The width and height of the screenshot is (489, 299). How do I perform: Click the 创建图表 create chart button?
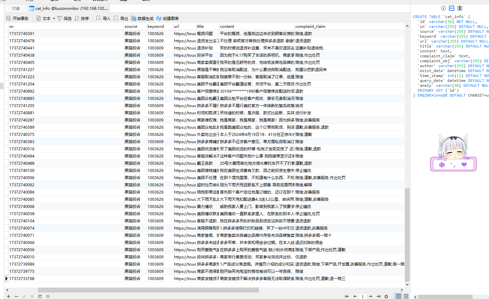click(x=167, y=18)
